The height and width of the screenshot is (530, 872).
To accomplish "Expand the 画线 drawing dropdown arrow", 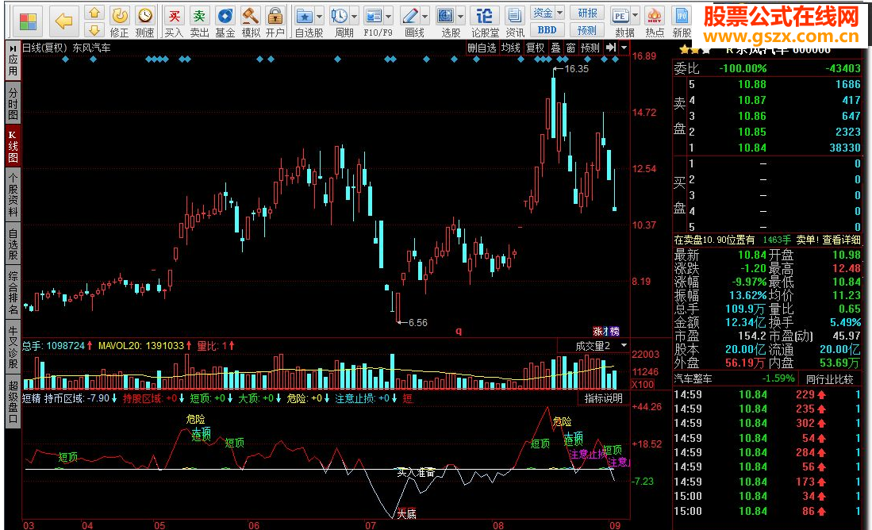I will pos(424,16).
